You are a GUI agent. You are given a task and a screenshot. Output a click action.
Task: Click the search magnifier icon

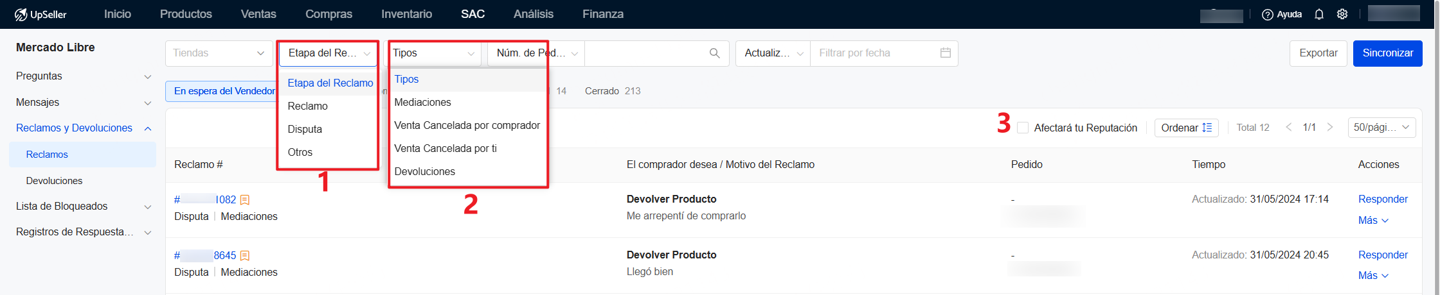(714, 53)
